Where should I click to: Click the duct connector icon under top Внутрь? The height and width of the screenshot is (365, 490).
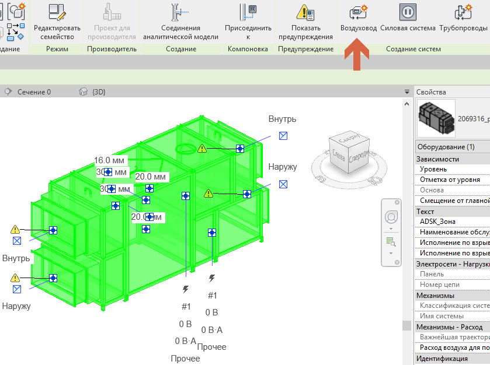click(x=283, y=136)
